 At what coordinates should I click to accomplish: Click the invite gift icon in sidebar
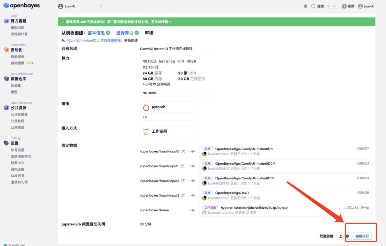pos(26,182)
